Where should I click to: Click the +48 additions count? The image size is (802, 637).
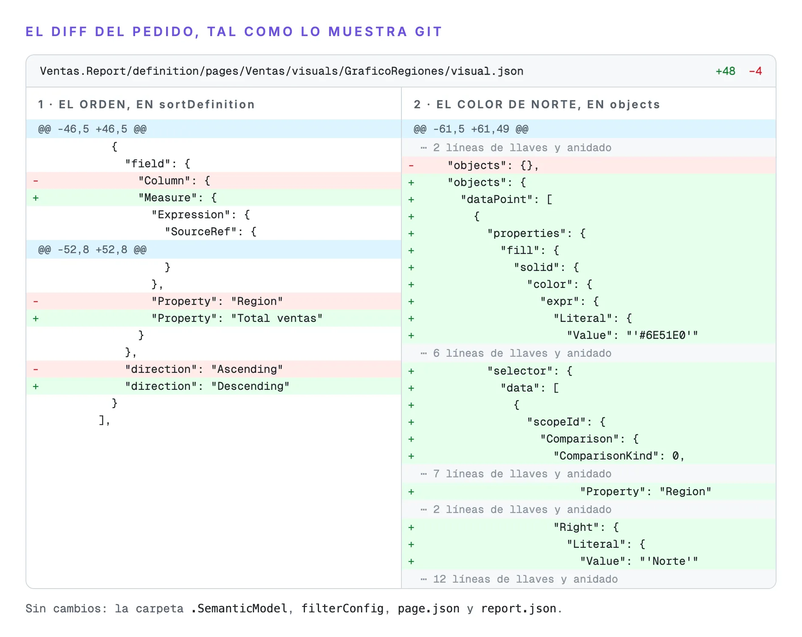pos(725,71)
